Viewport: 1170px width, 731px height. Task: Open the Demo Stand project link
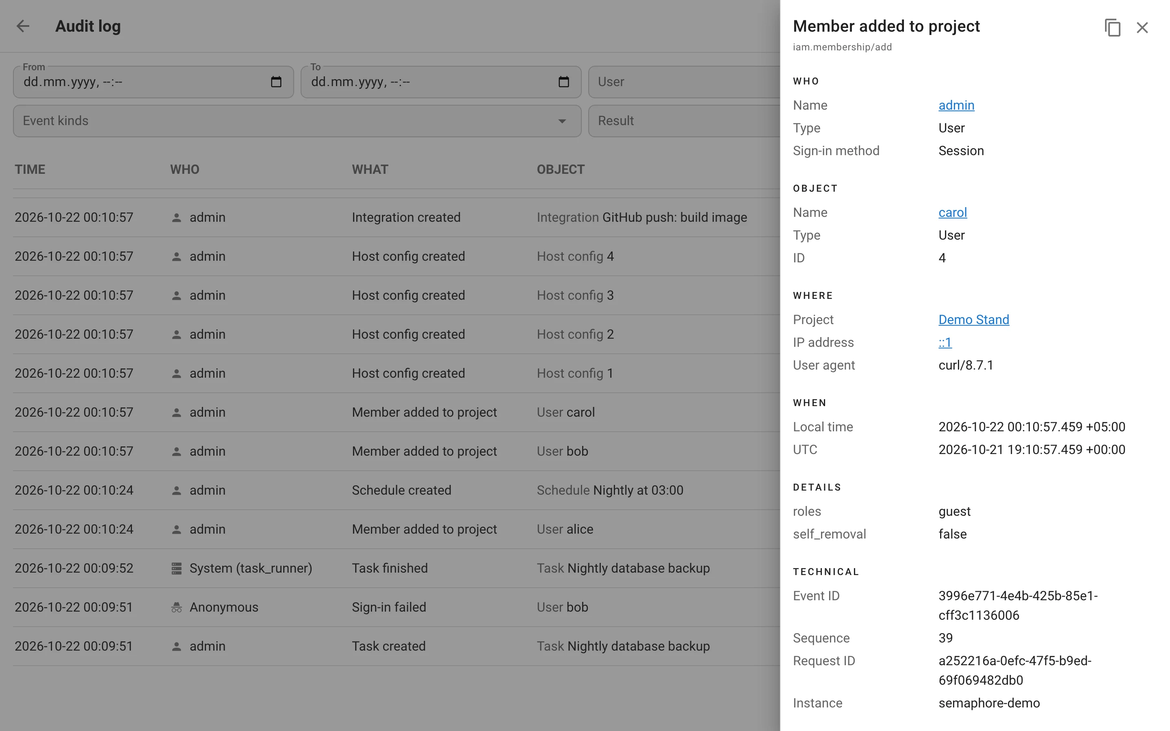tap(974, 320)
